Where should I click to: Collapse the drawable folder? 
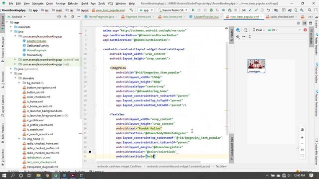[15, 78]
